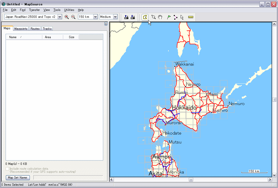Click the Rumoi city label on map
Viewport: 278px width, 188px height.
coord(181,92)
